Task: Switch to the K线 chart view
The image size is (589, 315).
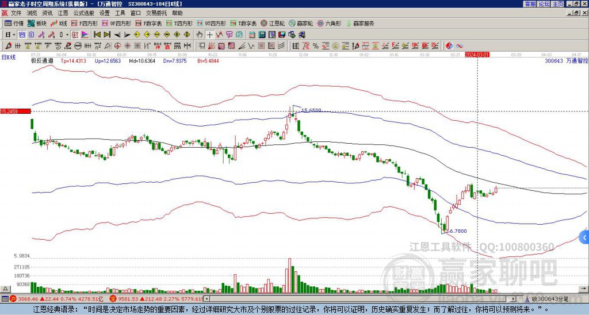Action: point(59,23)
